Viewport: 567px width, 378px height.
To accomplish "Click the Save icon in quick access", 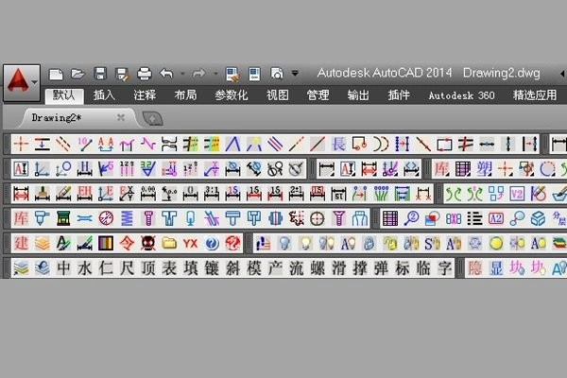I will [x=99, y=73].
